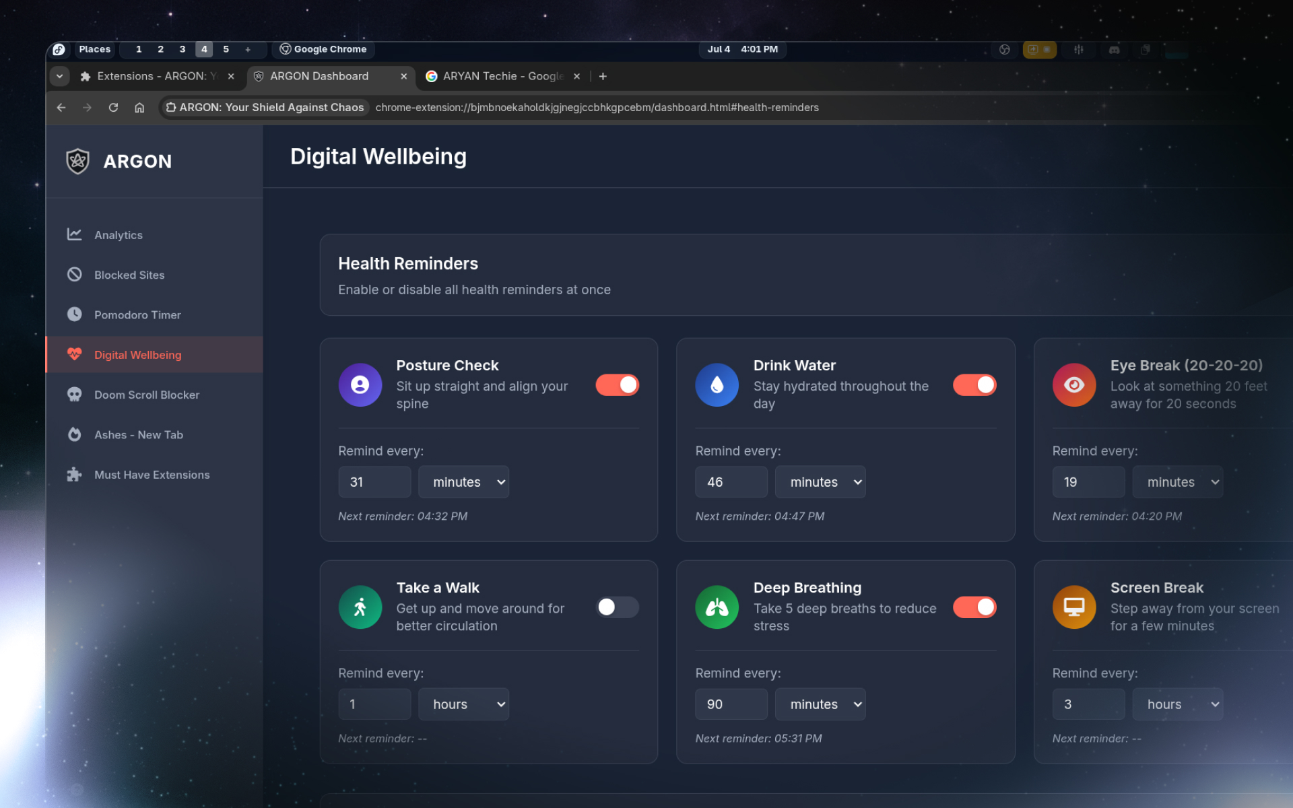Add a new workspace with plus

(x=248, y=49)
